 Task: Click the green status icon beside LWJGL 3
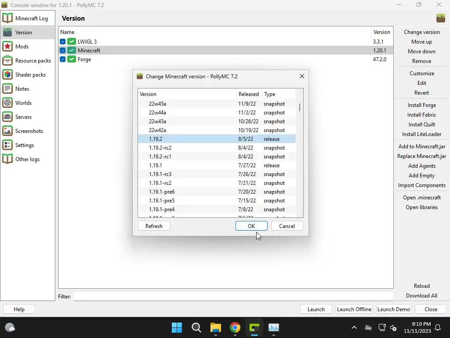(x=72, y=41)
